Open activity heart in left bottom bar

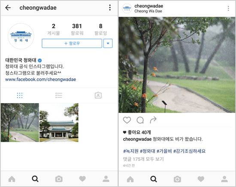tap(82, 179)
